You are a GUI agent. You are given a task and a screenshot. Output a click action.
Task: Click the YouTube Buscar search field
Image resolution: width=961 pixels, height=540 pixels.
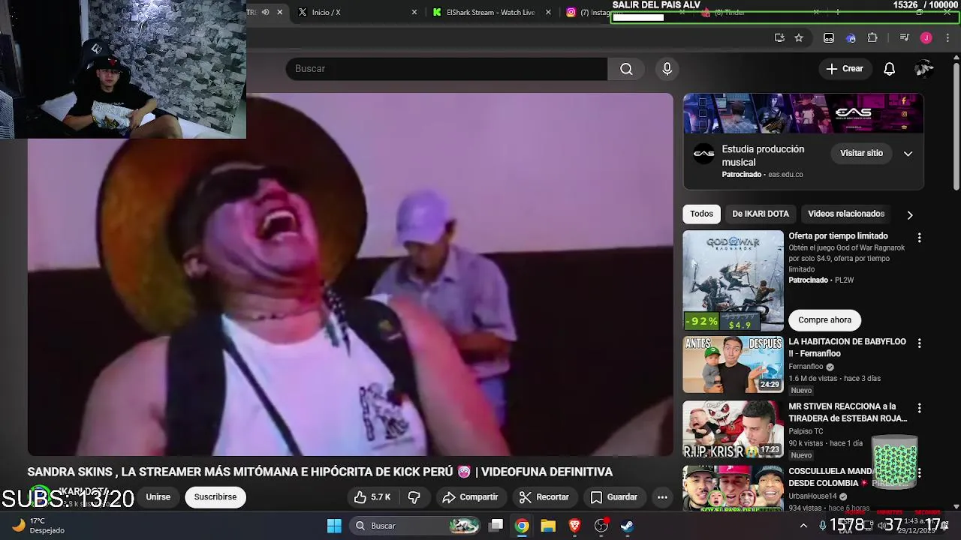tap(446, 68)
